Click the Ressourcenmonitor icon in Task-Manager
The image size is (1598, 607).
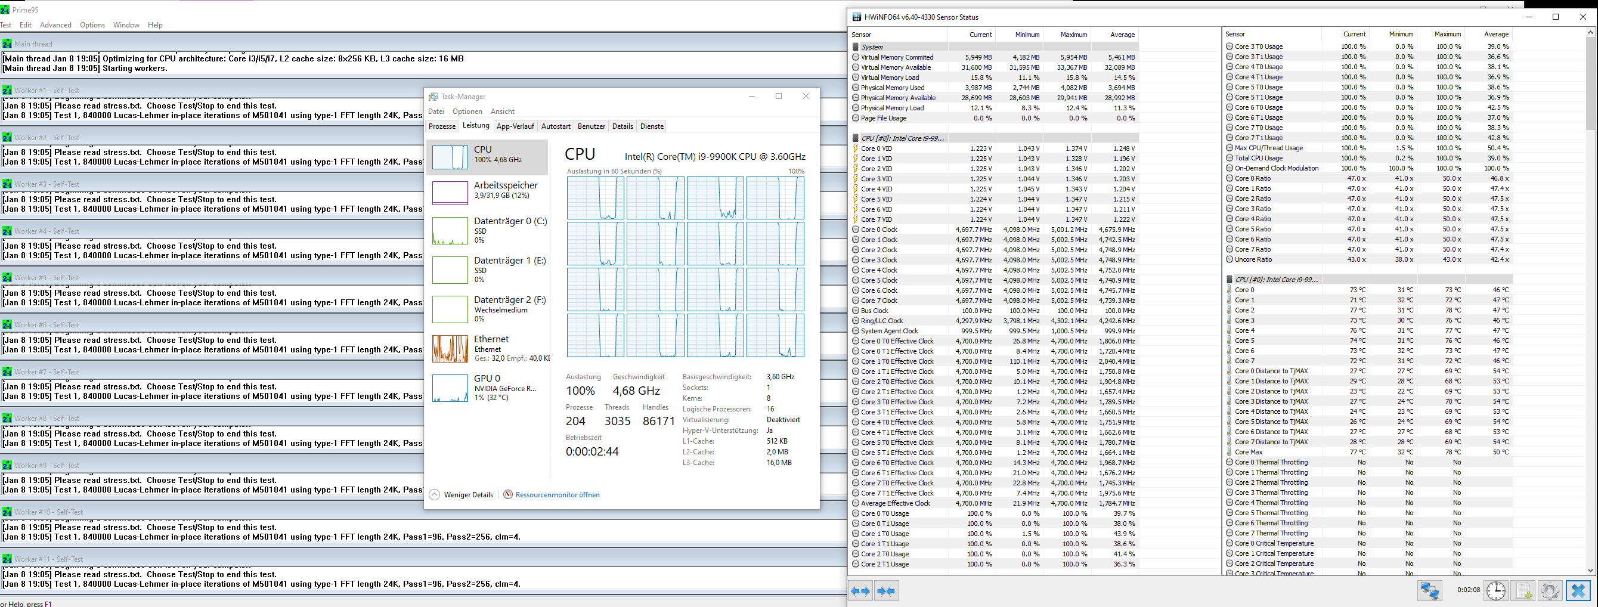(x=508, y=495)
